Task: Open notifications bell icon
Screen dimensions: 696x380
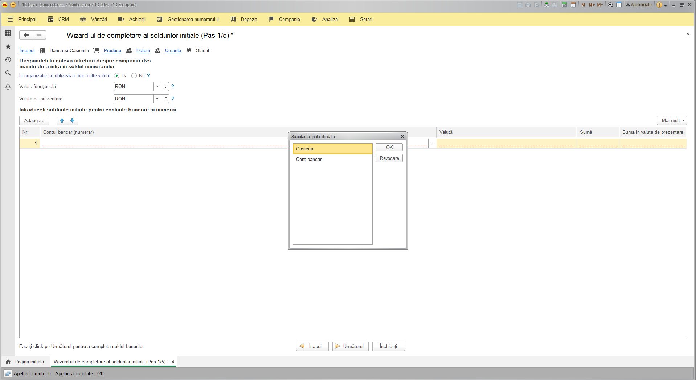Action: (x=8, y=87)
